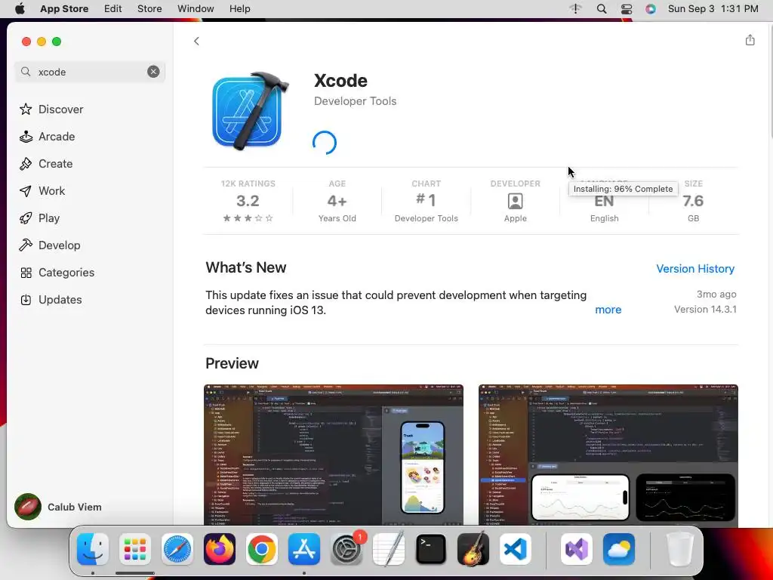Click the Siri icon in the menu bar
The width and height of the screenshot is (773, 580).
tap(651, 9)
